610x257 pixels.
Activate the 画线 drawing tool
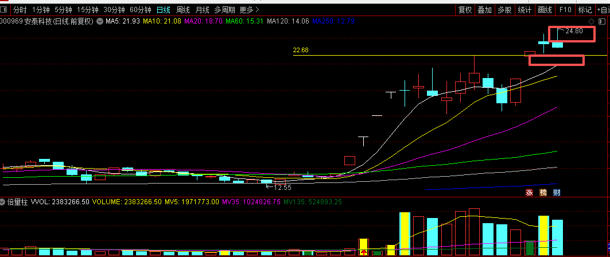(x=545, y=10)
